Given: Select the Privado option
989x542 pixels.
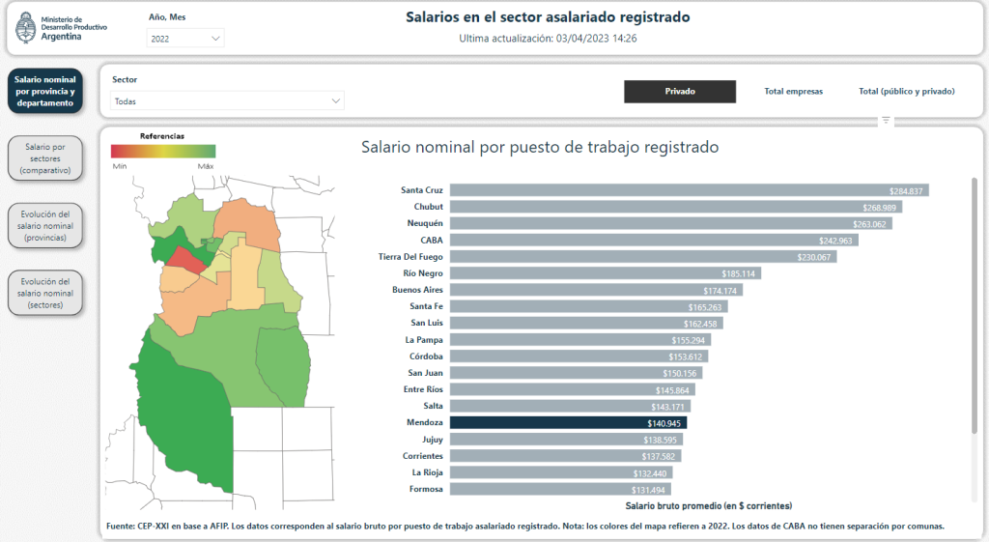Looking at the screenshot, I should click(x=680, y=92).
